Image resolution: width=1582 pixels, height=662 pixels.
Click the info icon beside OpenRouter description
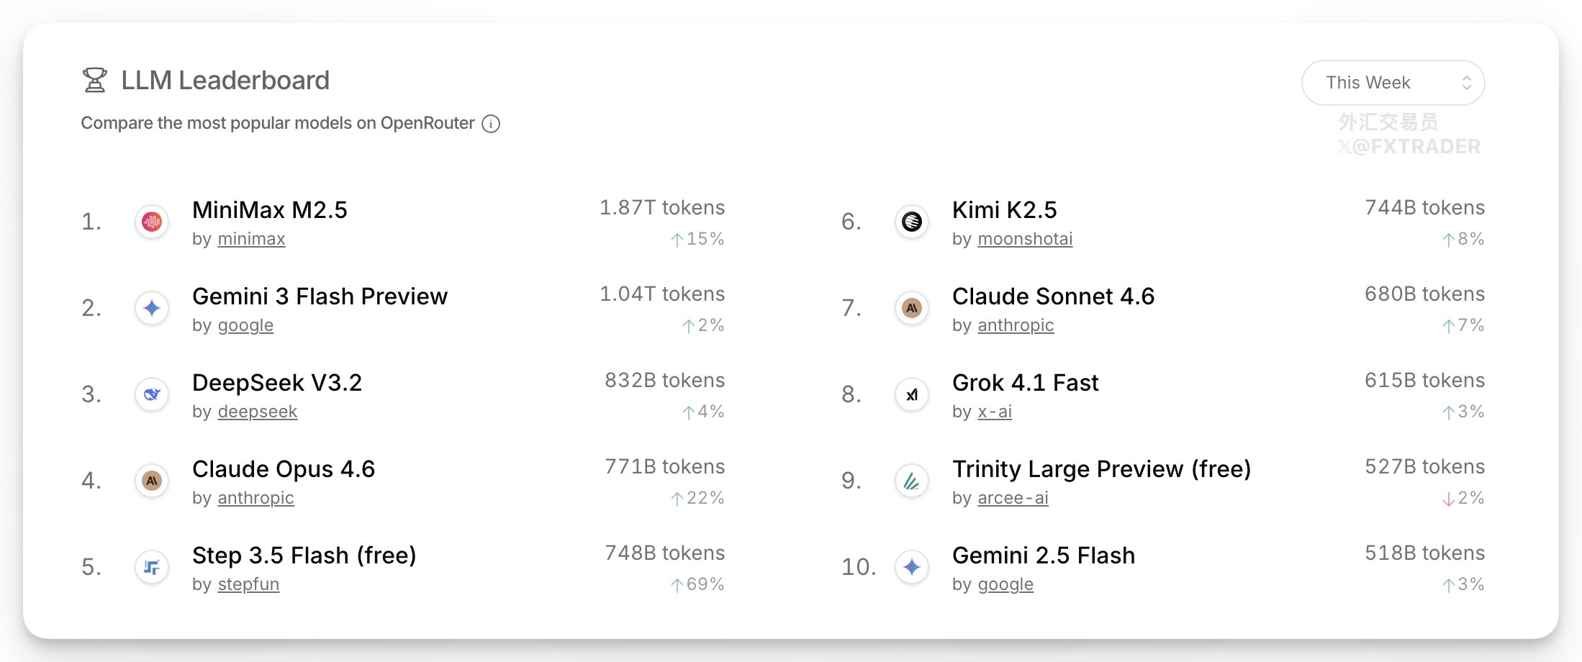tap(491, 124)
